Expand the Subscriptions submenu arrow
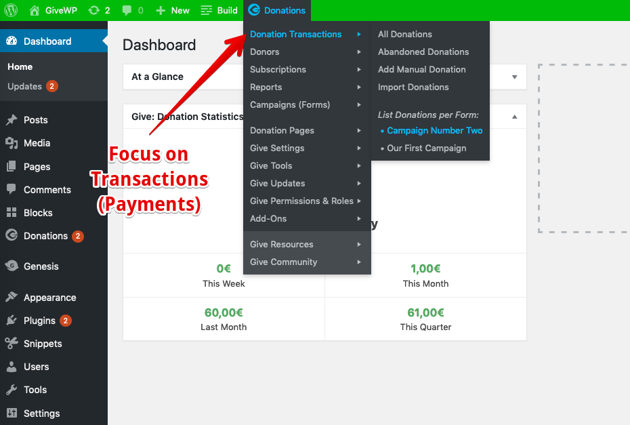This screenshot has width=630, height=425. (359, 70)
